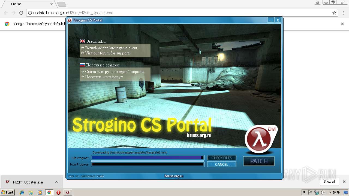Click the Russian flag icon
The image size is (349, 196).
click(82, 65)
